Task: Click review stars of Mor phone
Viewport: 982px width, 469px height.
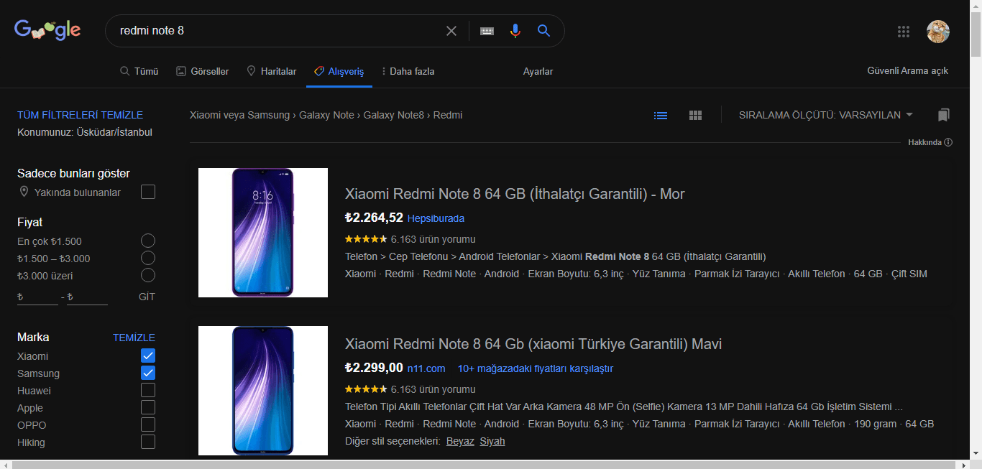Action: [x=366, y=239]
